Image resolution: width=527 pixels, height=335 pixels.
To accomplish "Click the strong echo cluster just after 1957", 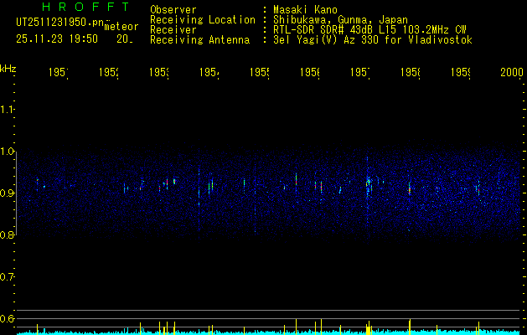I will (369, 185).
